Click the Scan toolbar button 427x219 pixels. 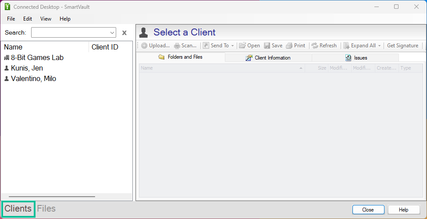pyautogui.click(x=185, y=46)
